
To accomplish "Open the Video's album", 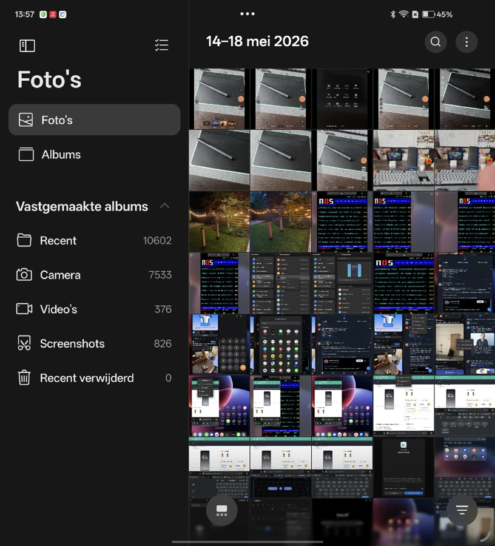I will point(95,309).
